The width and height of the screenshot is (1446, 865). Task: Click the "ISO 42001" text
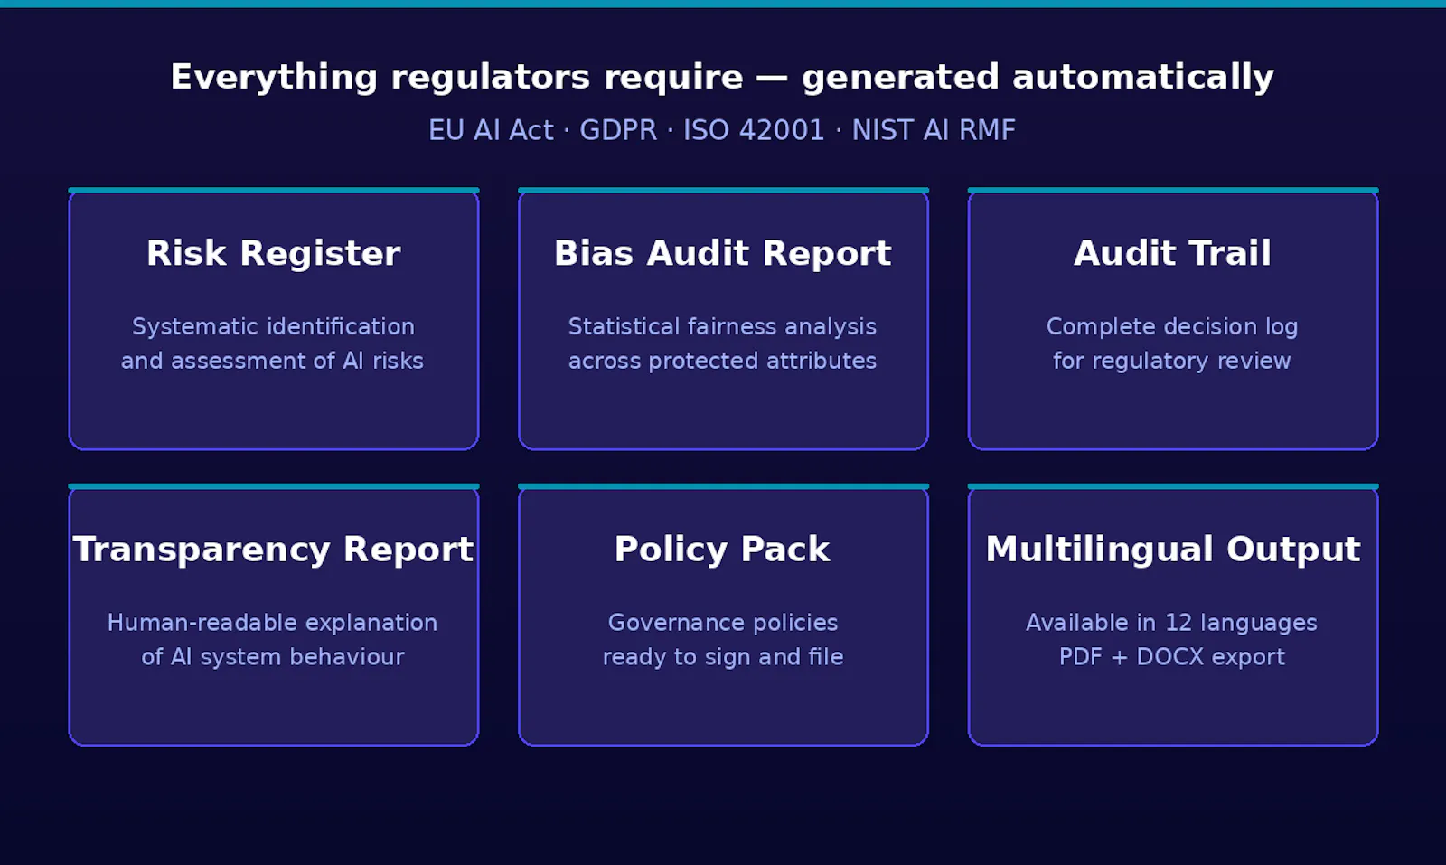[x=754, y=130]
